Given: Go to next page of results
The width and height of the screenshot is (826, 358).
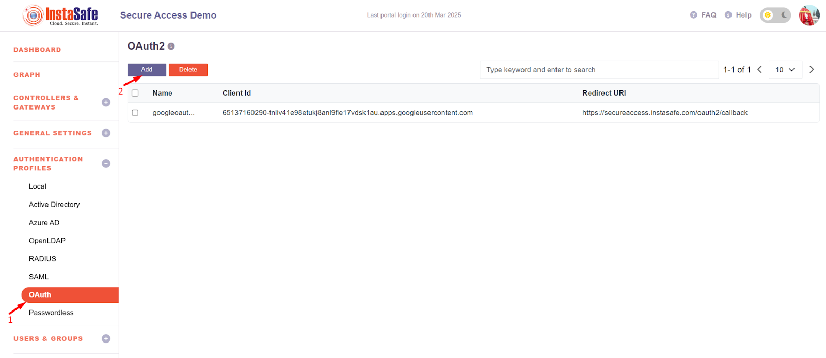Looking at the screenshot, I should click(812, 70).
